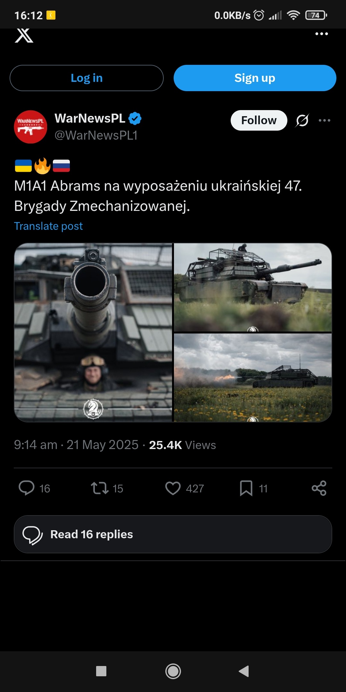Tap the Grok slashed-circle icon
The height and width of the screenshot is (692, 346).
302,120
